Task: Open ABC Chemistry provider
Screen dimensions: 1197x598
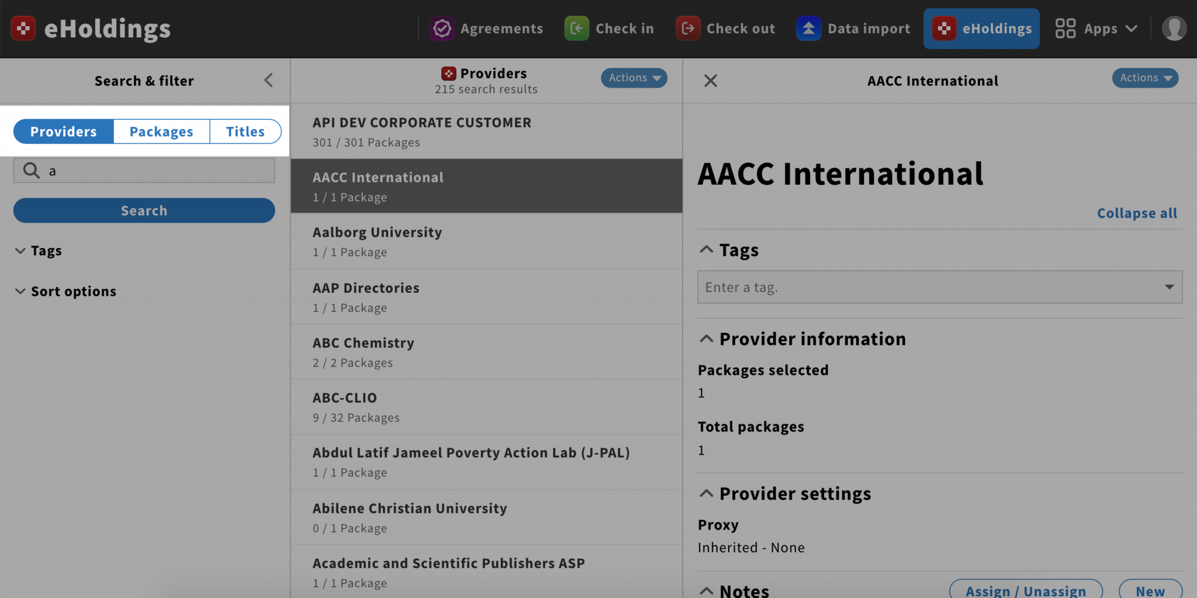Action: tap(486, 352)
